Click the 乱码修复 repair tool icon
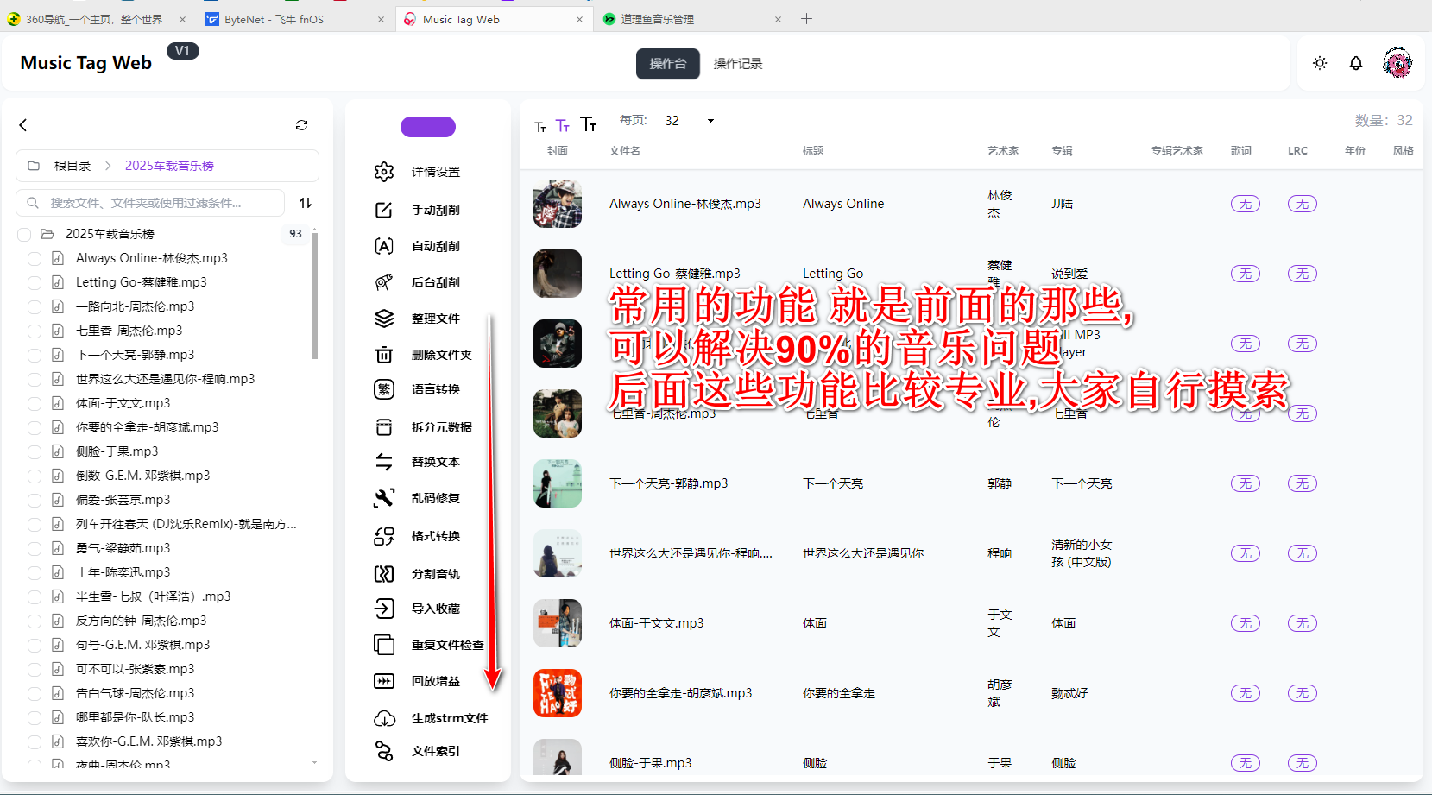The image size is (1432, 795). (384, 498)
